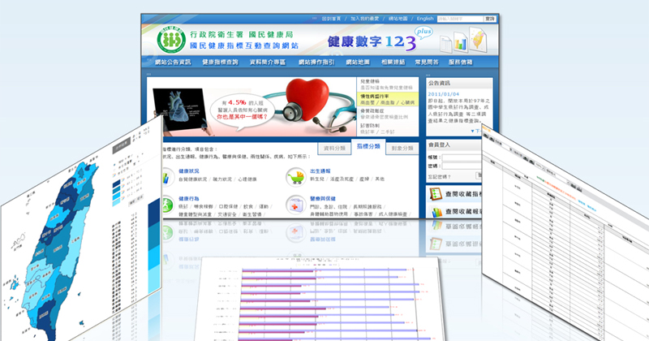The width and height of the screenshot is (649, 341).
Task: Open the 查閱收藏指標 link
Action: click(x=463, y=194)
